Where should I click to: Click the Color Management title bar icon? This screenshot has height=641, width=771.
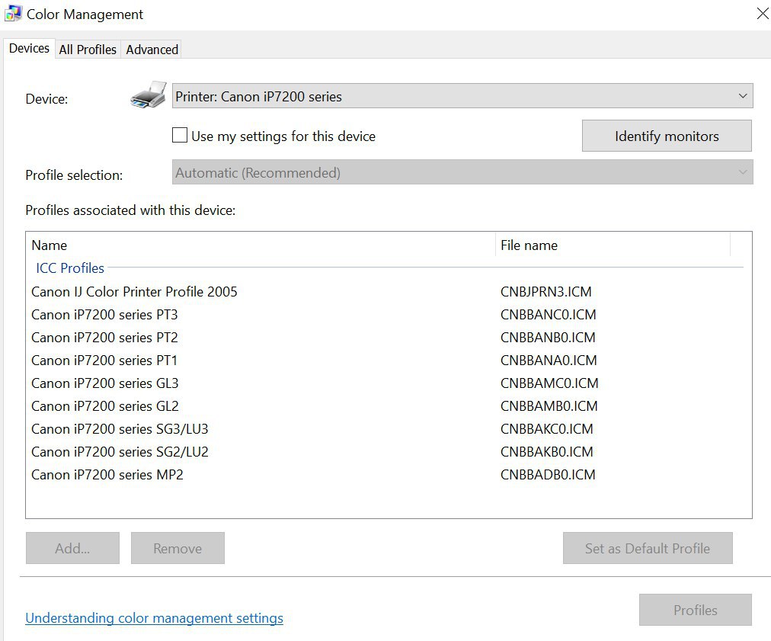pos(13,13)
